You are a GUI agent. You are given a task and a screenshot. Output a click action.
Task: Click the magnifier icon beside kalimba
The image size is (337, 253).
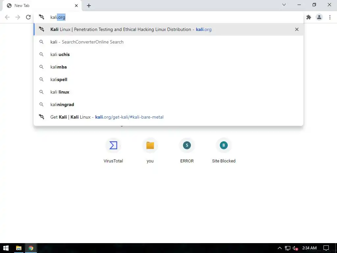point(41,67)
